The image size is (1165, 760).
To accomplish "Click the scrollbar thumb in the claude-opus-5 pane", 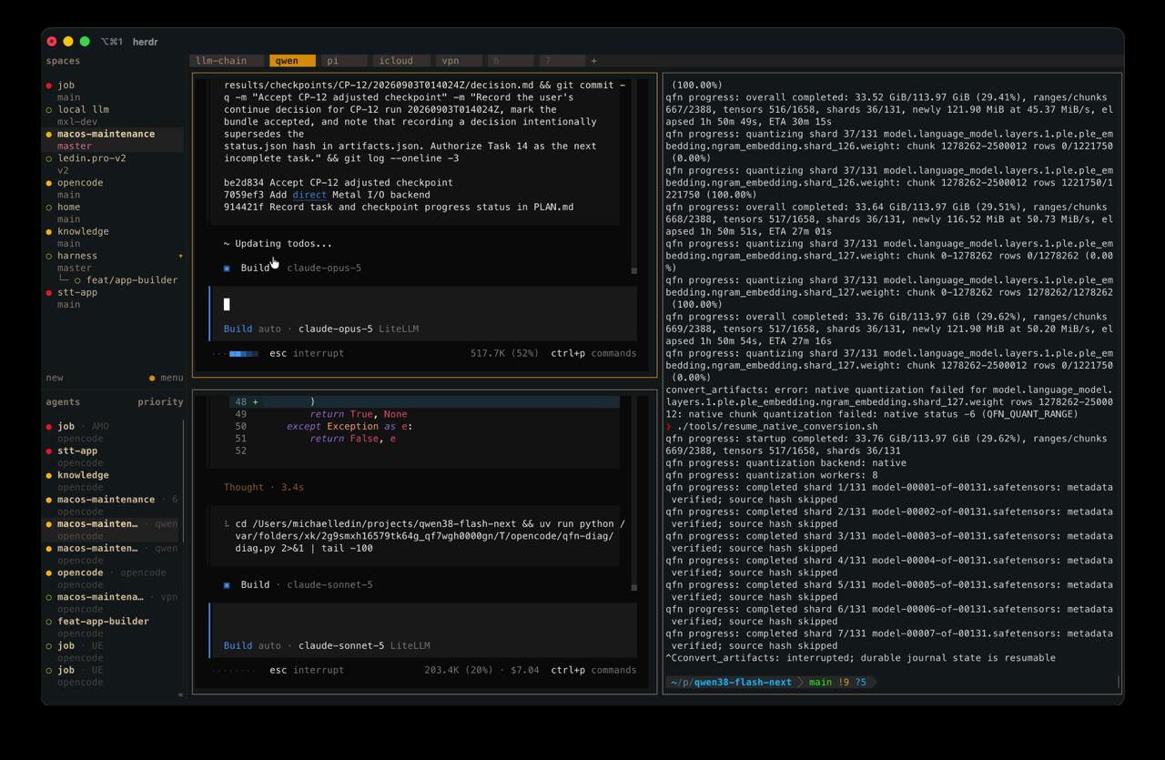I will [634, 270].
